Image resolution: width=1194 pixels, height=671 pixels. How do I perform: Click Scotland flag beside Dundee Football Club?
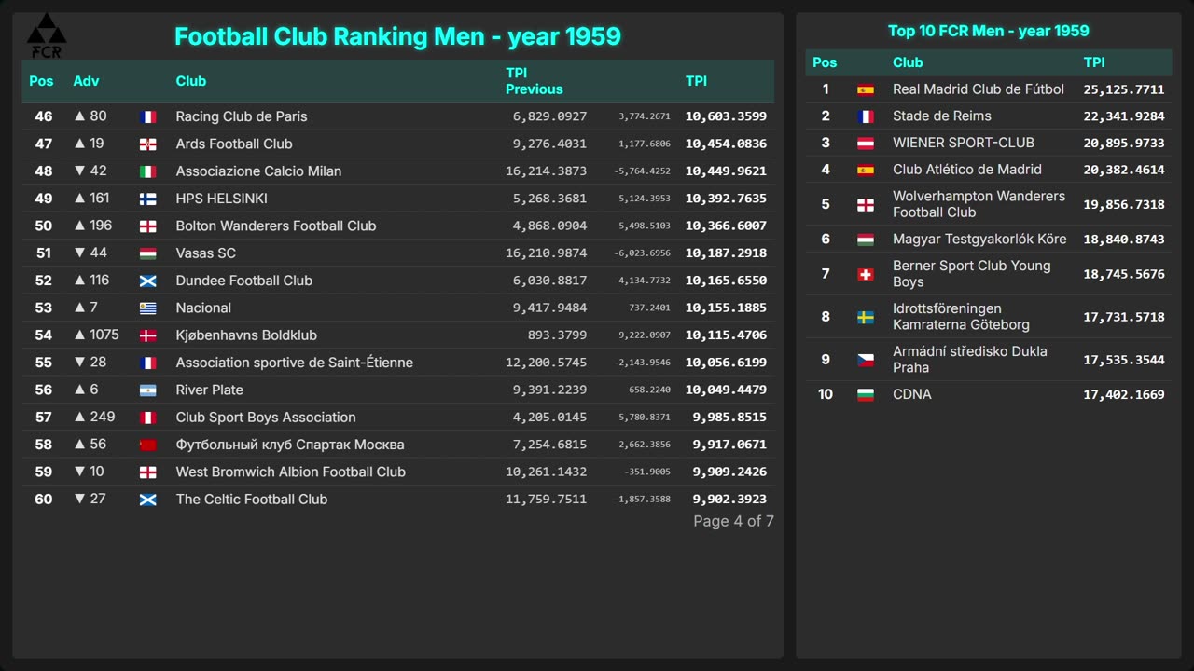(x=147, y=281)
